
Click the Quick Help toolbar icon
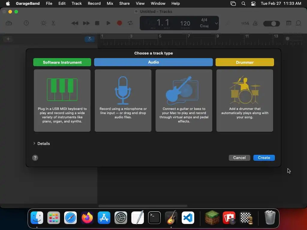pyautogui.click(x=26, y=23)
